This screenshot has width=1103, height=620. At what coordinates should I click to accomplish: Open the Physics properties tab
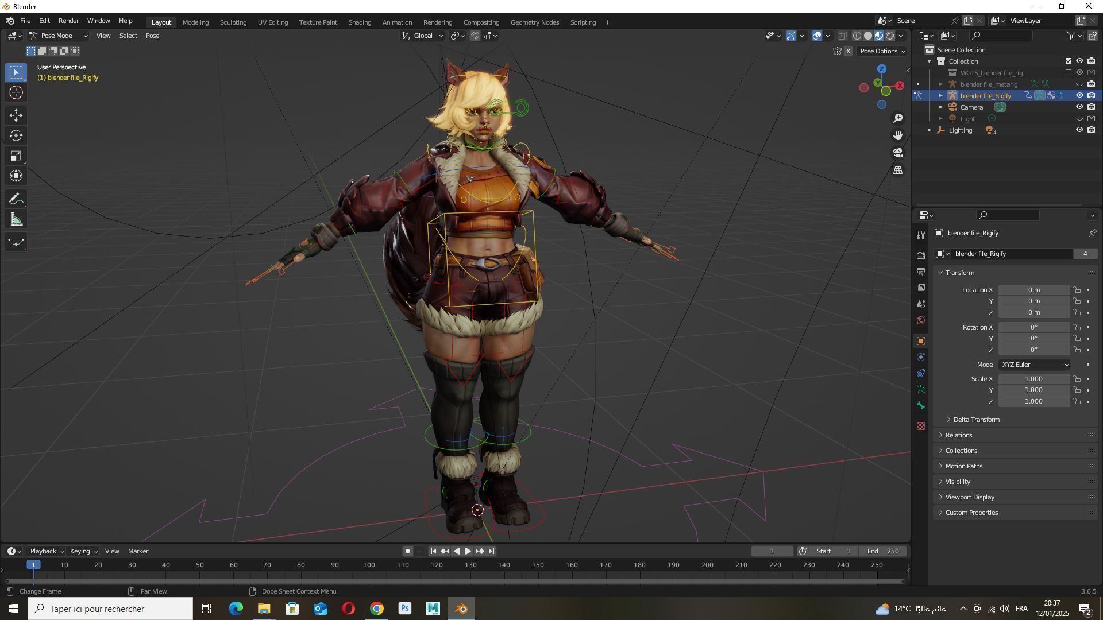point(921,357)
